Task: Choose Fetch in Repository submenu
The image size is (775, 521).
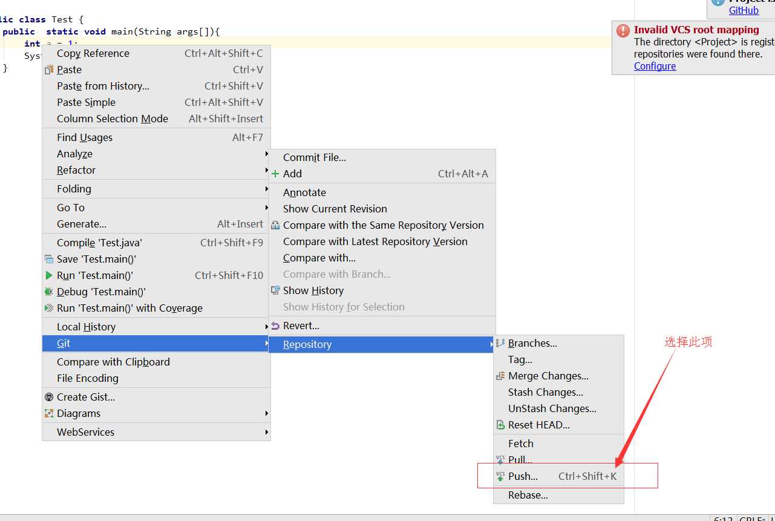Action: tap(558, 444)
